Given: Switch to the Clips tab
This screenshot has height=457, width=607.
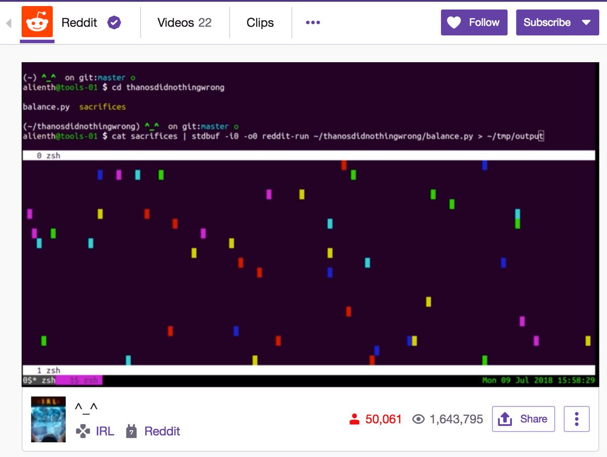Looking at the screenshot, I should (x=260, y=22).
